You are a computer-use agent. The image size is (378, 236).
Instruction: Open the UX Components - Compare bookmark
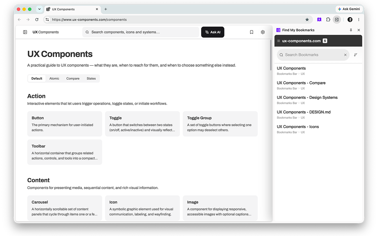318,85
